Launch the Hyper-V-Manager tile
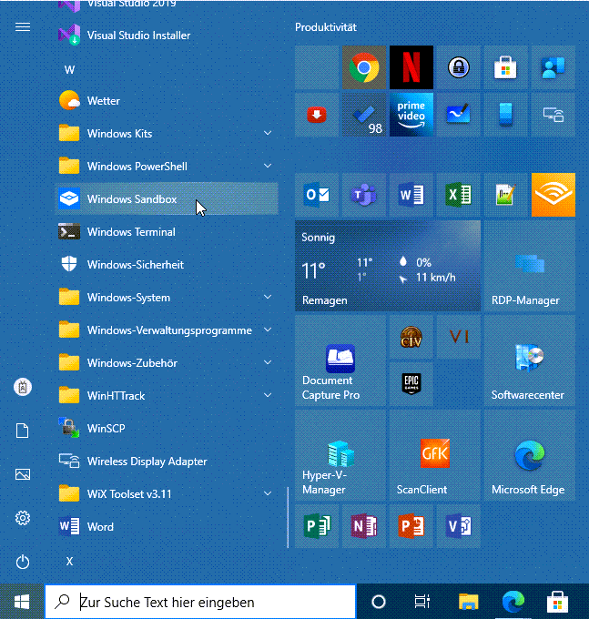Screen dimensions: 589x619 340,455
